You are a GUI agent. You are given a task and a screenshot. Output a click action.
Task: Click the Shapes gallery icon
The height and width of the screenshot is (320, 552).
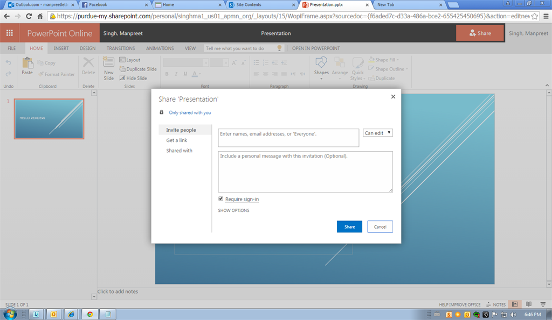point(321,63)
